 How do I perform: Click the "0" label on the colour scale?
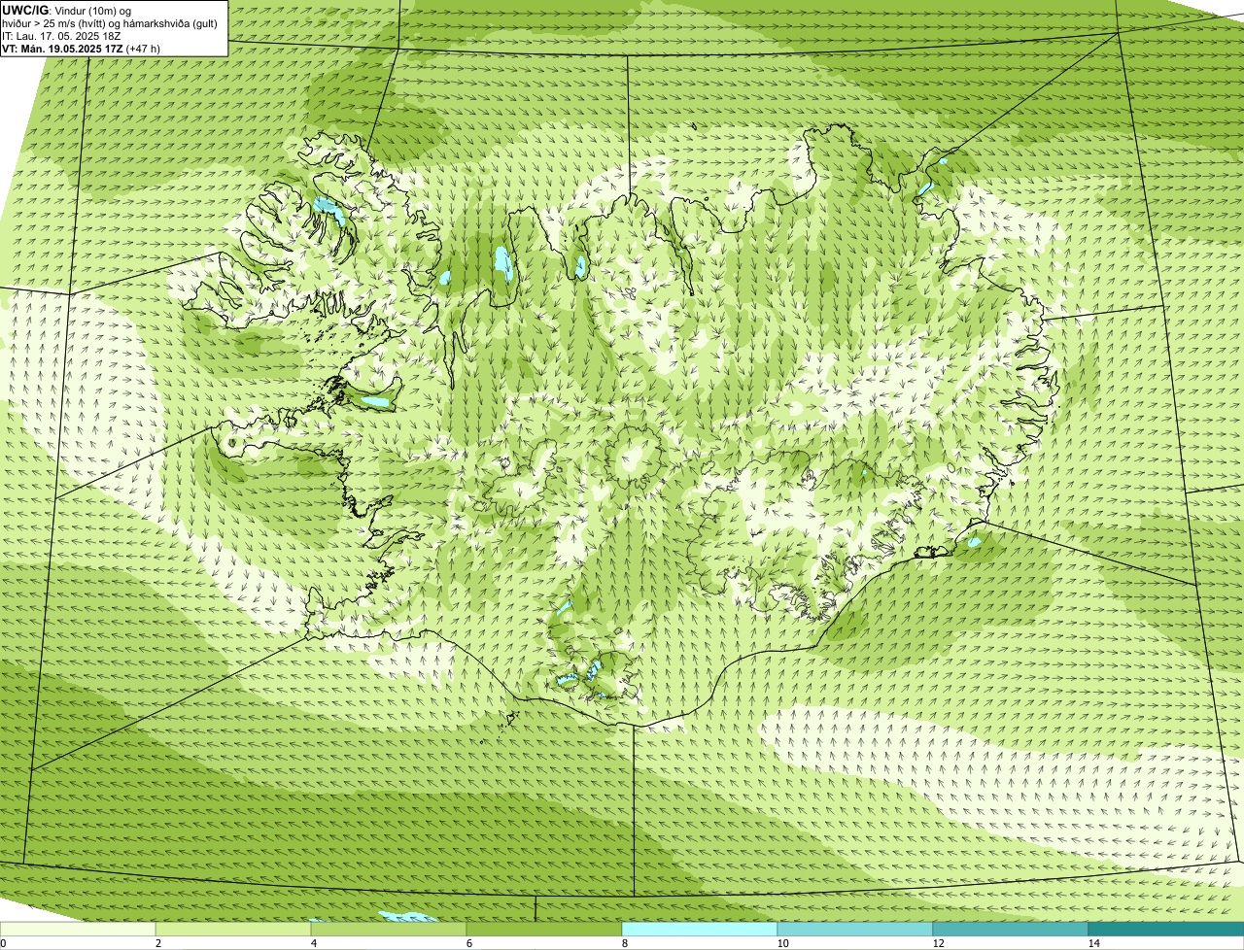point(3,943)
